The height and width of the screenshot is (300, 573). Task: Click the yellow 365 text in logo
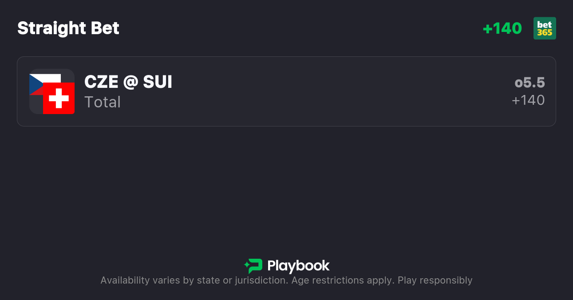[x=545, y=32]
